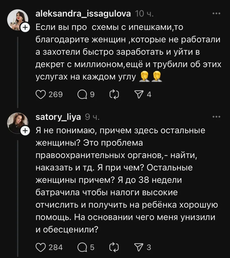
Task: Repost aleksandra_issagulova's post
Action: (x=114, y=94)
